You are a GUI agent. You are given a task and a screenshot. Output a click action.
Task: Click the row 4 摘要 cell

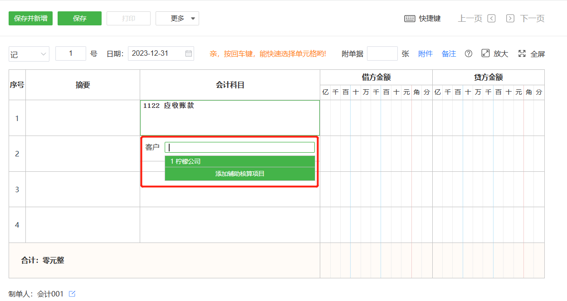coord(83,225)
